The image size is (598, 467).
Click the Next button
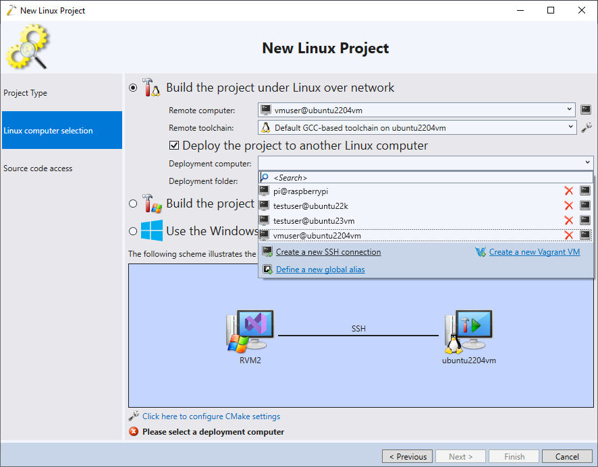coord(460,456)
